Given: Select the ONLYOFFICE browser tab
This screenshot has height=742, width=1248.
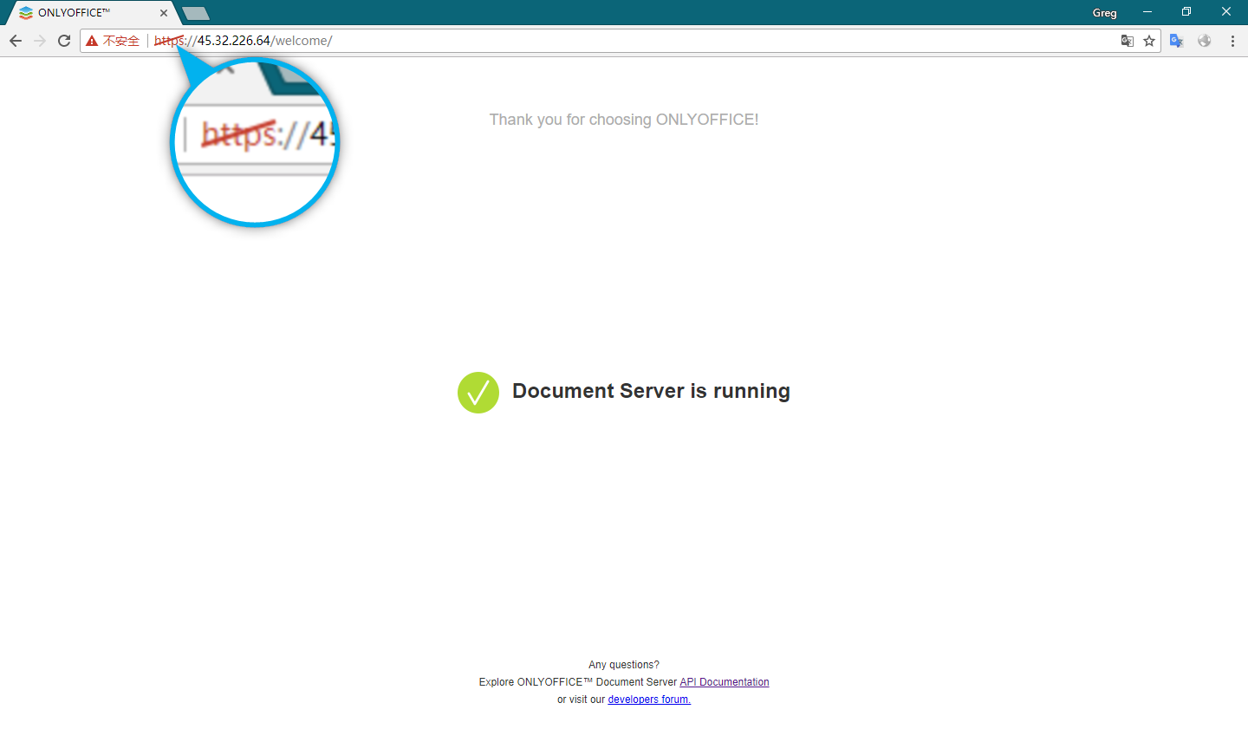Looking at the screenshot, I should [92, 13].
